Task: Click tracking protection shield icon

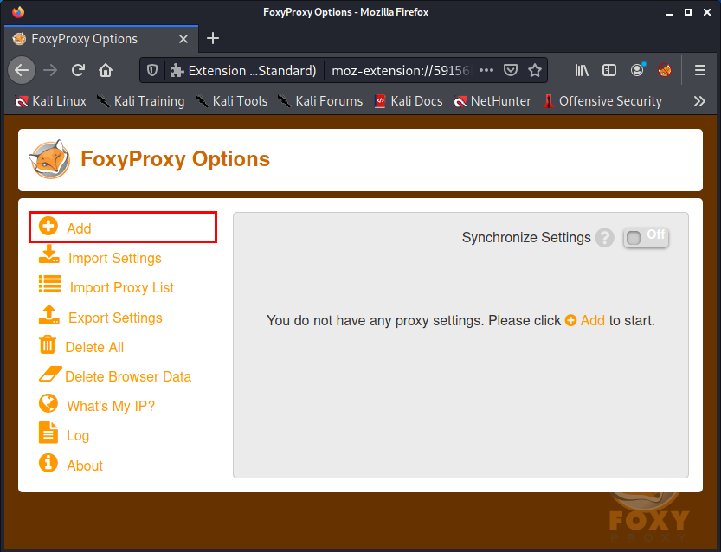Action: pyautogui.click(x=152, y=70)
